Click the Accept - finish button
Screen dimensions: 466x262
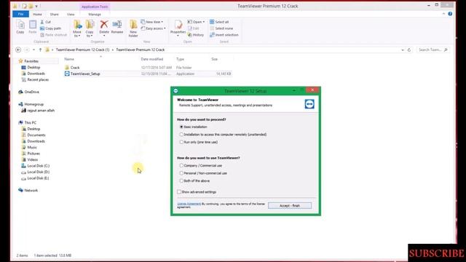coord(290,205)
